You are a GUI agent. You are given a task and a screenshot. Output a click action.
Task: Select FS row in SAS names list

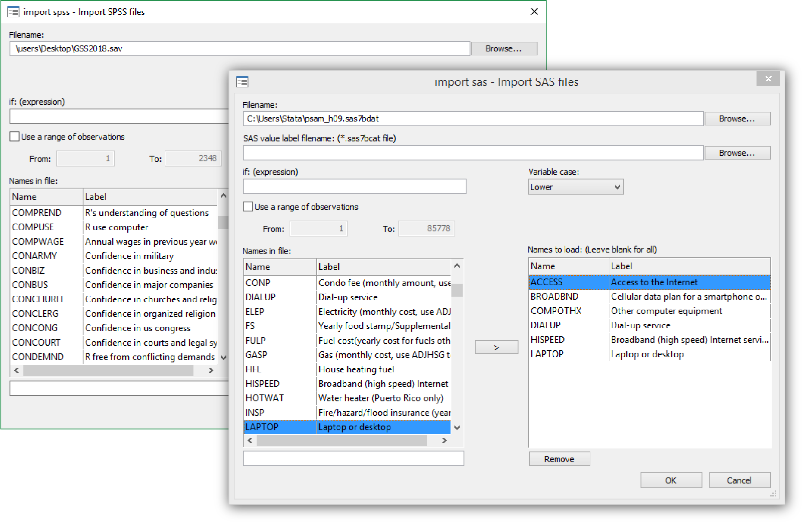(x=347, y=326)
